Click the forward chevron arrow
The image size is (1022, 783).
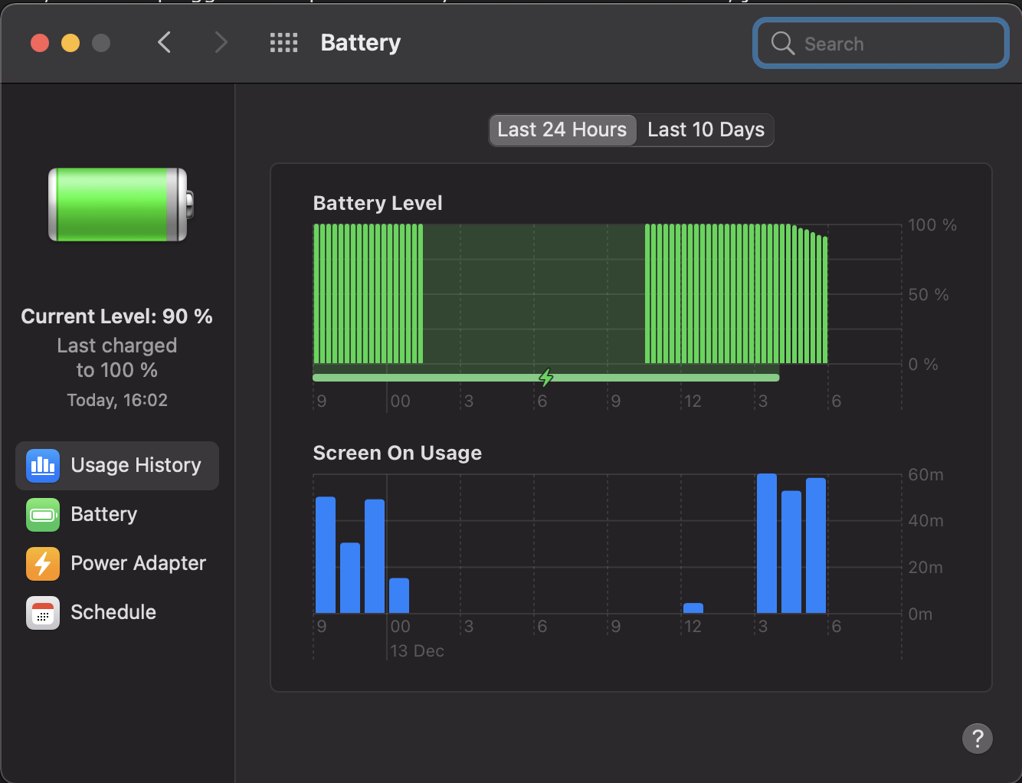point(221,43)
